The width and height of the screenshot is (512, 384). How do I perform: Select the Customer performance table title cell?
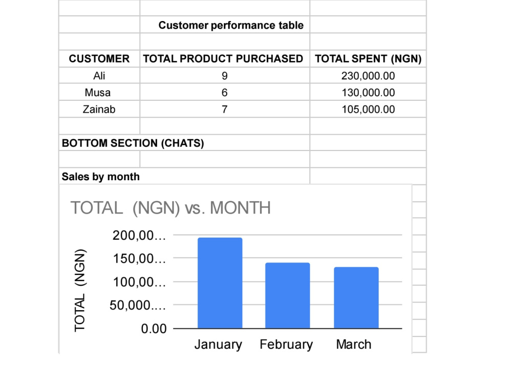click(225, 25)
